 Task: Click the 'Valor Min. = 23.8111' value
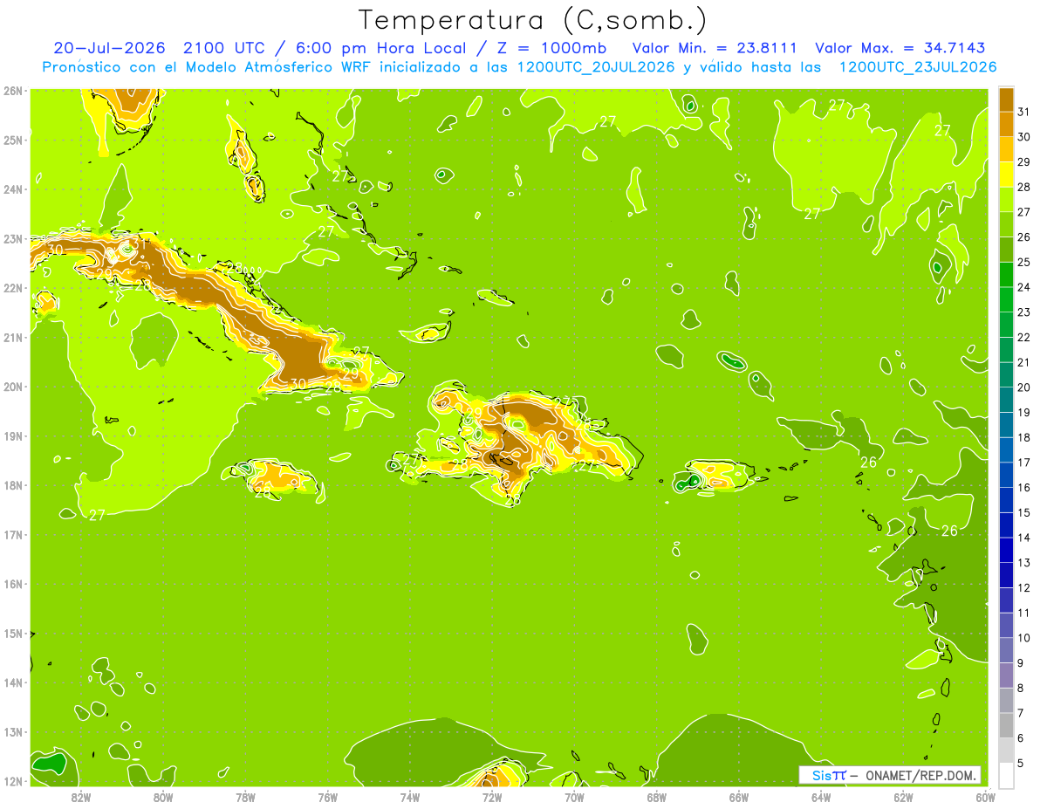(715, 48)
